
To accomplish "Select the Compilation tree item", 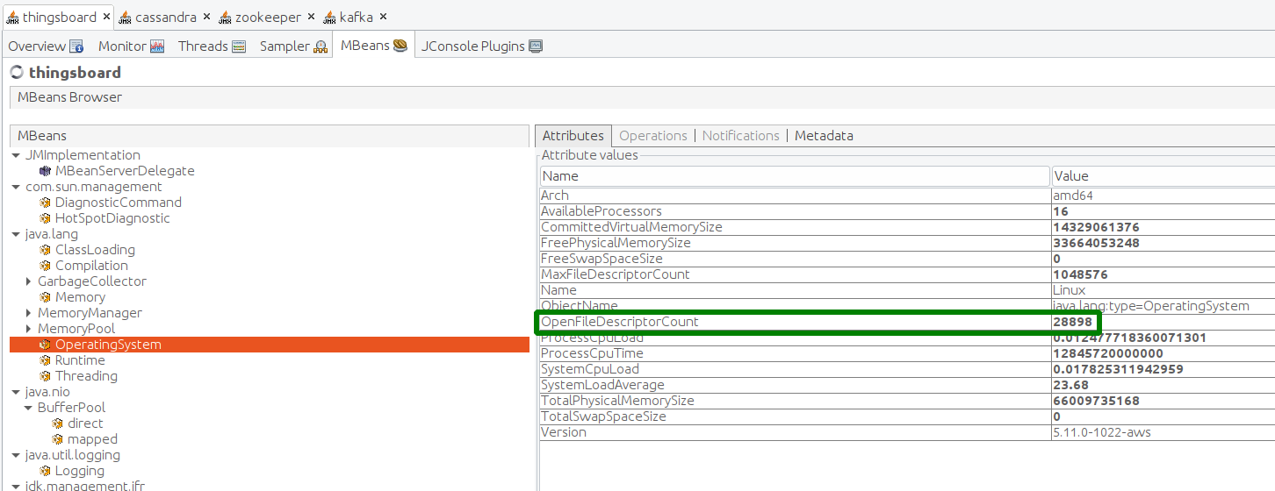I will (x=91, y=266).
